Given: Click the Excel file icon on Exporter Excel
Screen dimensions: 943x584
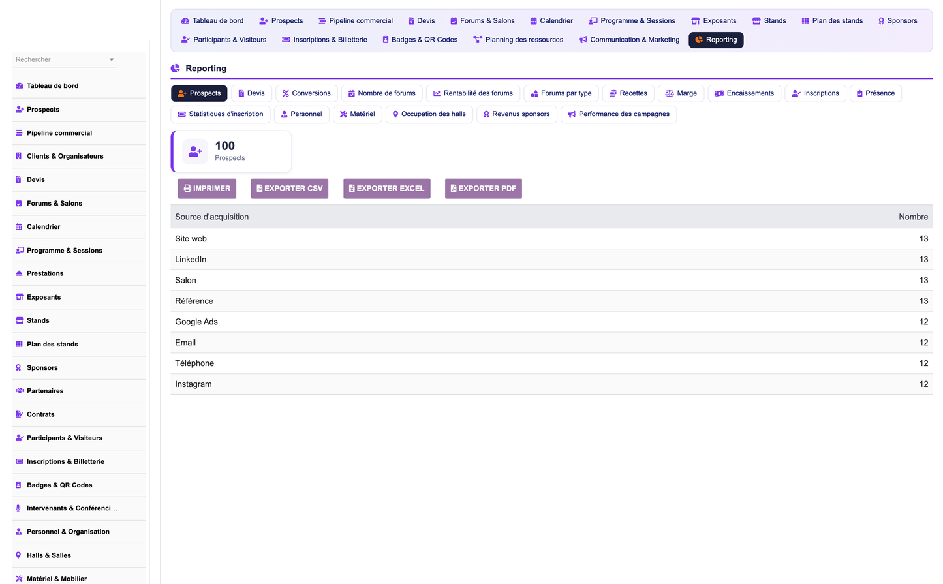Looking at the screenshot, I should click(352, 189).
